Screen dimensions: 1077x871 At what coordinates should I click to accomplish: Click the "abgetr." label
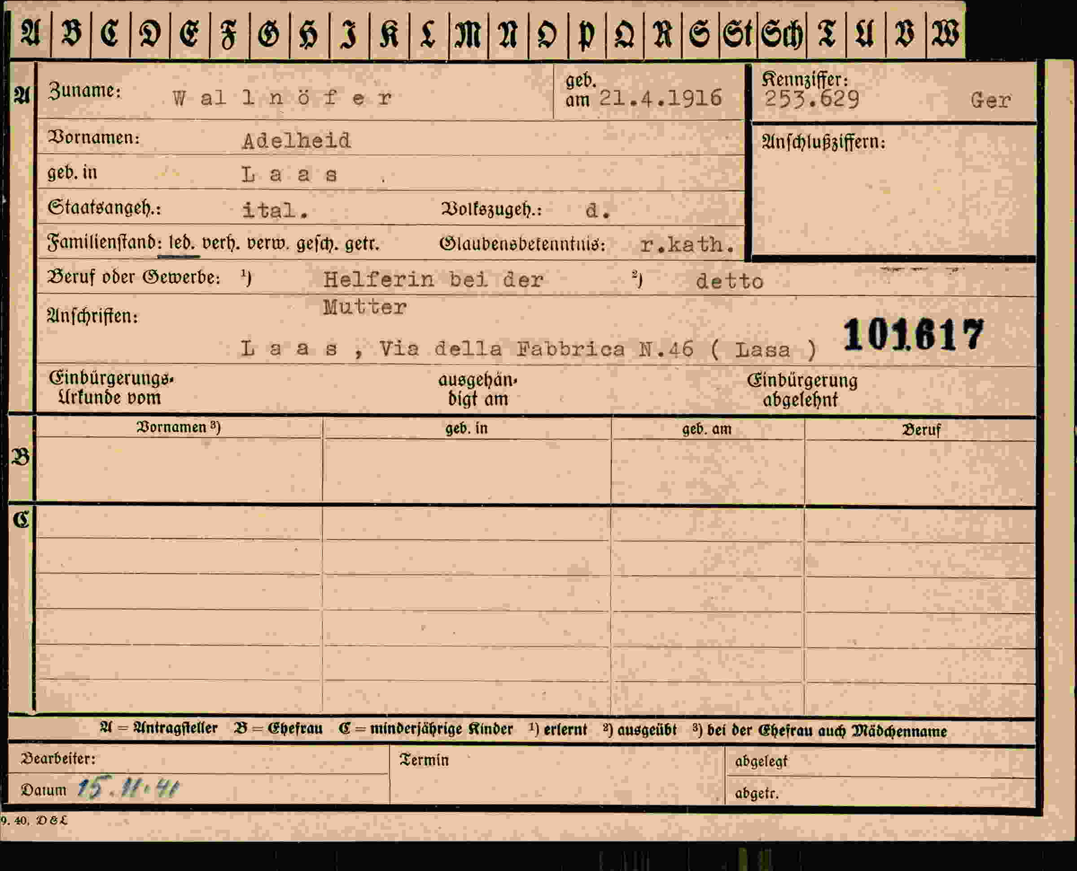(x=757, y=793)
